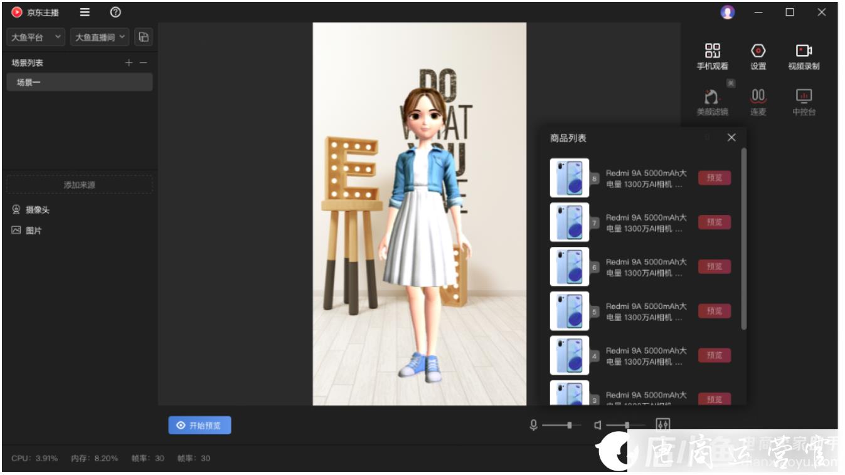Open the audio mixer settings icon
Image resolution: width=845 pixels, height=475 pixels.
coord(663,425)
